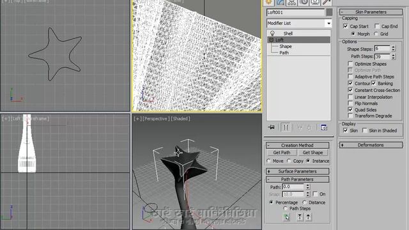
Task: Click the Pick Shape arrow button
Action: coord(286,217)
